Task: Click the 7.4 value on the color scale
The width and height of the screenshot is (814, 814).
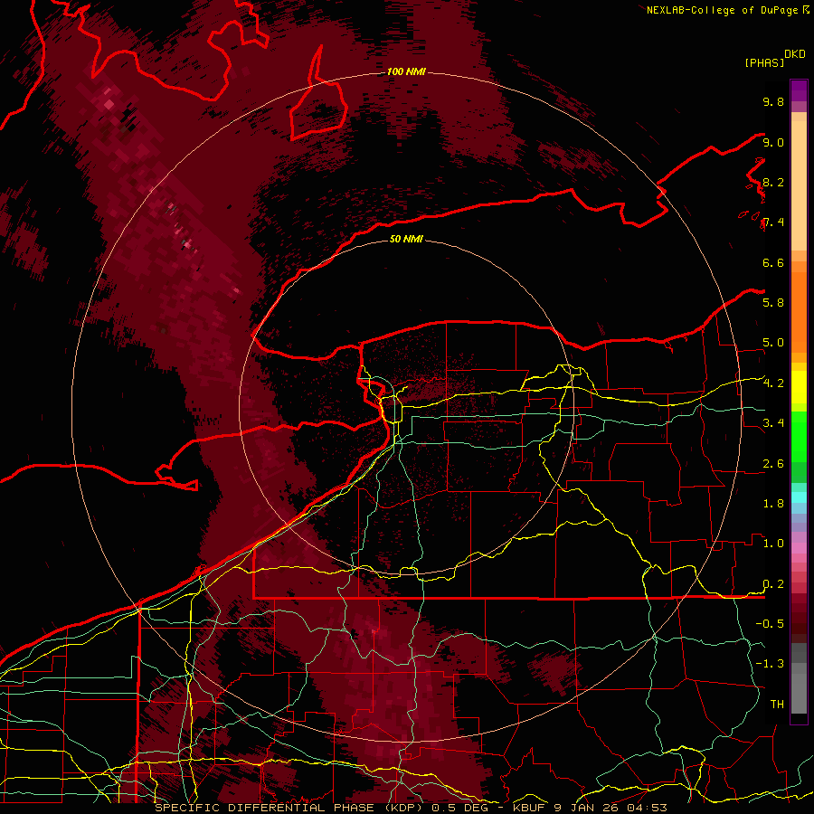Action: tap(773, 222)
